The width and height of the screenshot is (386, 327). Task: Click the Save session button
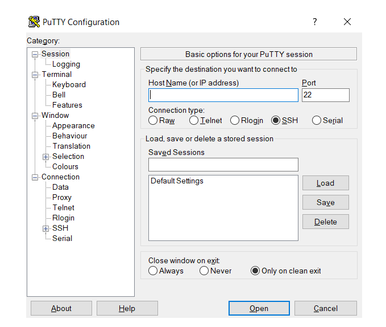point(325,202)
